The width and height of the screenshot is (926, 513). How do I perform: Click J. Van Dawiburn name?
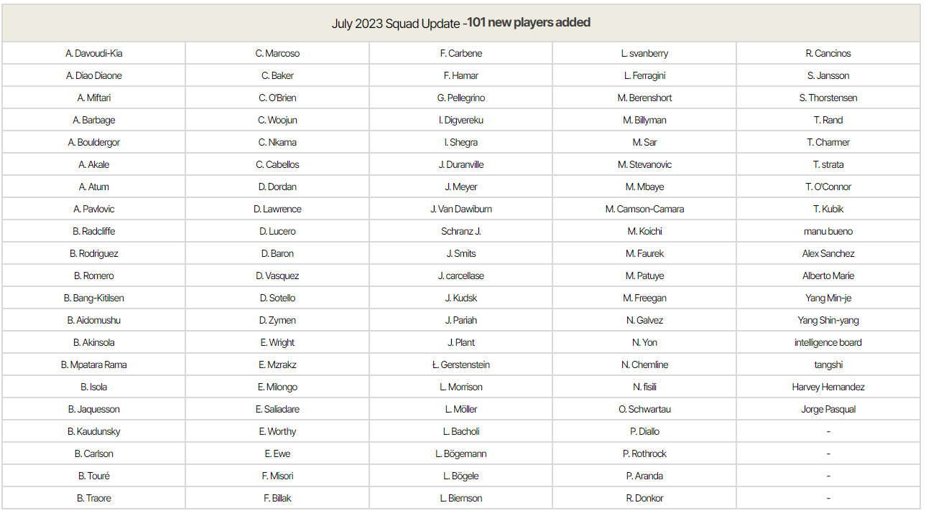[x=461, y=210]
